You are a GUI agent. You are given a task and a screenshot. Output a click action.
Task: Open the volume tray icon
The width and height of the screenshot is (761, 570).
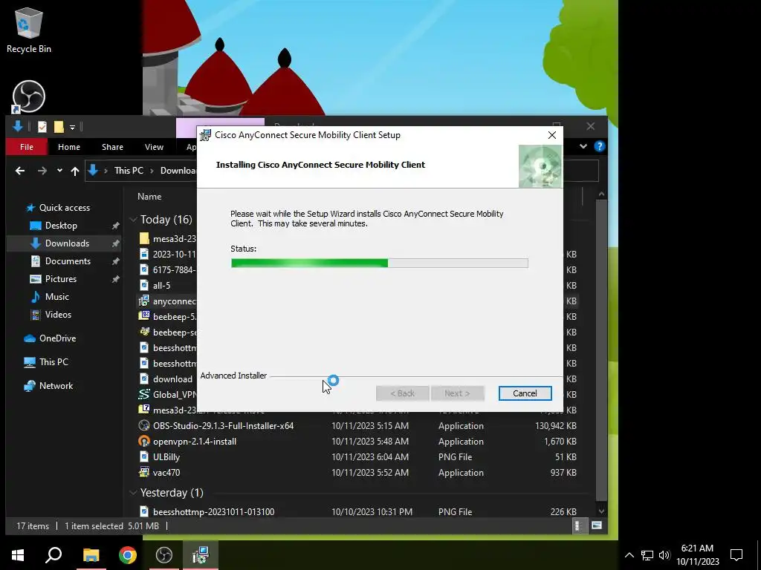pos(664,555)
